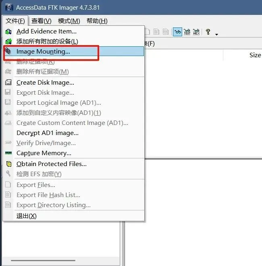Screen dimensions: 262x266
Task: Click 删除所有证据项(M) entry
Action: pyautogui.click(x=74, y=72)
